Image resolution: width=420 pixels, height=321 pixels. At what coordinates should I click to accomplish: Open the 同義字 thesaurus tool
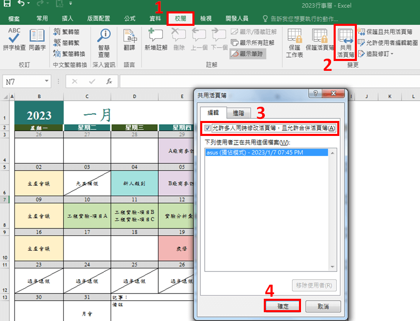pyautogui.click(x=37, y=39)
